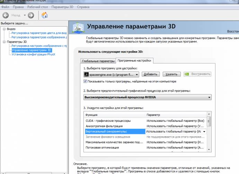Switch to Глобальные параметры tab
This screenshot has width=239, height=174.
tap(98, 61)
